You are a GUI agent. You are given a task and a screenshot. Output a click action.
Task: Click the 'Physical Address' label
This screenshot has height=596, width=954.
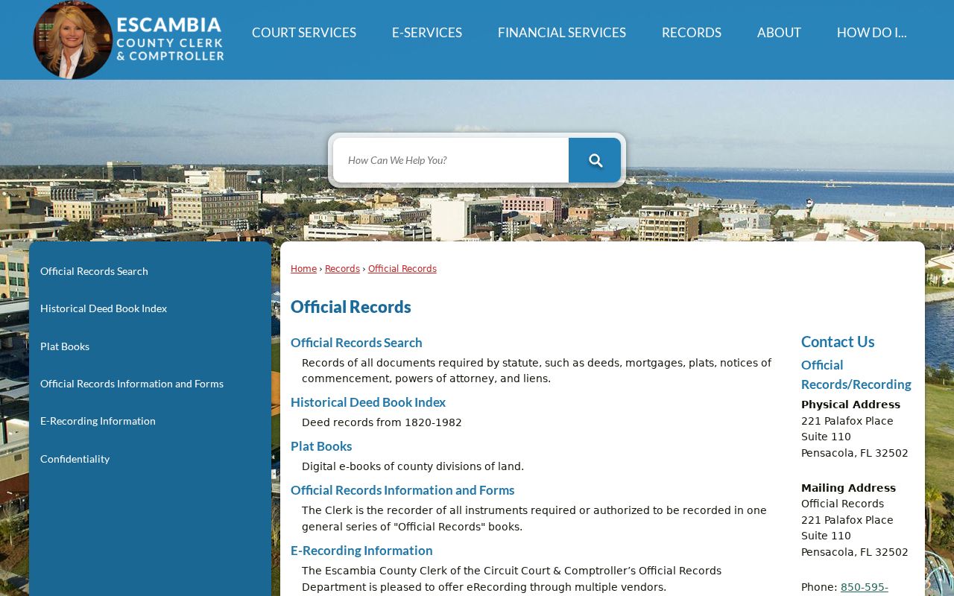(x=850, y=405)
